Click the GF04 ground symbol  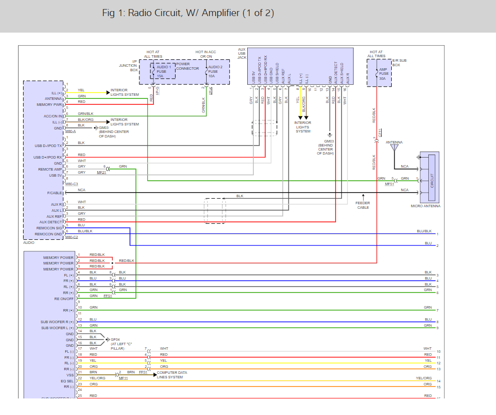pos(107,340)
